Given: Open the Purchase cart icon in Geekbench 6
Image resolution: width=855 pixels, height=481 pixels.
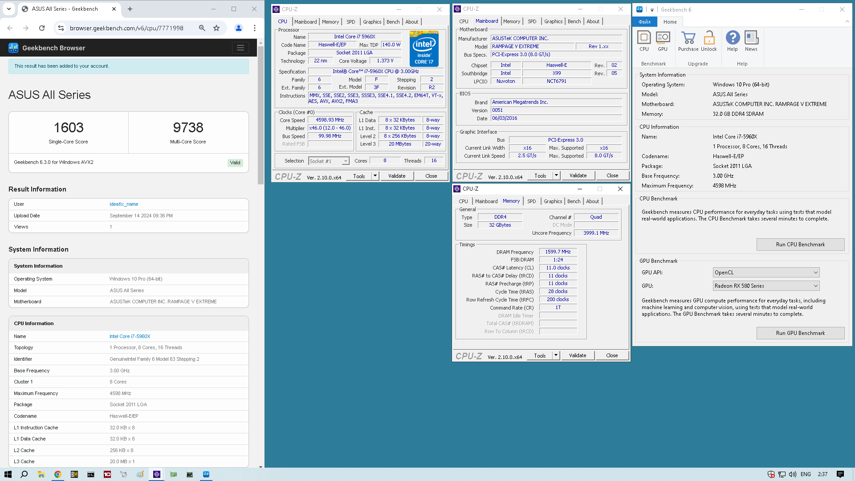Looking at the screenshot, I should [x=688, y=41].
